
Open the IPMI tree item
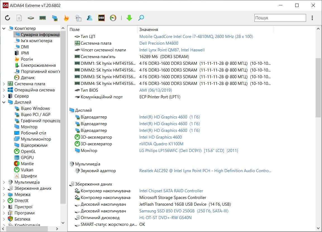22,53
